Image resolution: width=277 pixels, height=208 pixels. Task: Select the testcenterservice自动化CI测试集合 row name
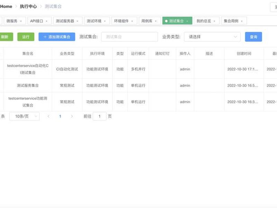point(28,69)
